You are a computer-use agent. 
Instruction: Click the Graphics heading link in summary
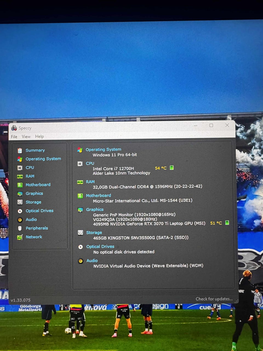95,210
